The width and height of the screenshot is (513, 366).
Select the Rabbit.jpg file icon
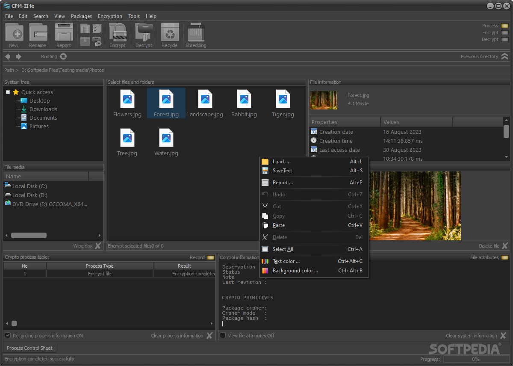[x=244, y=99]
